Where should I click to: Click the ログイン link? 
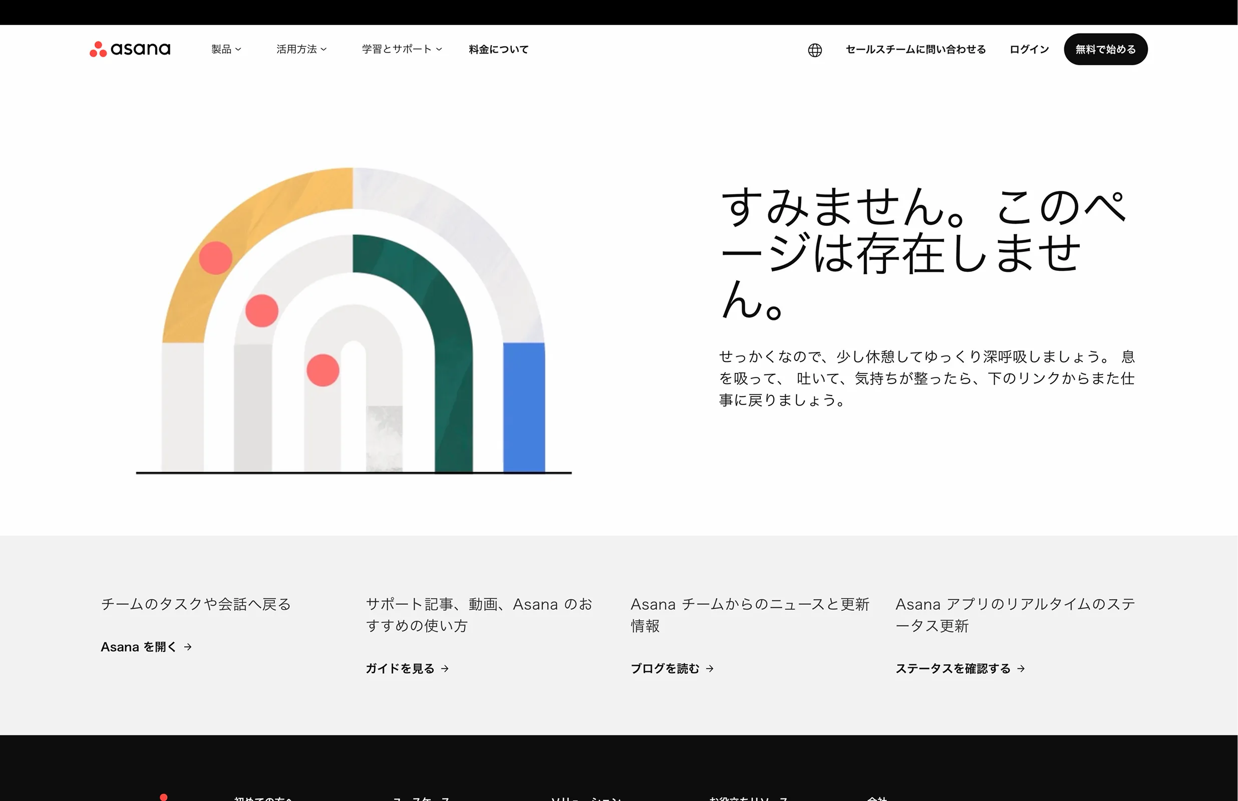pos(1029,50)
